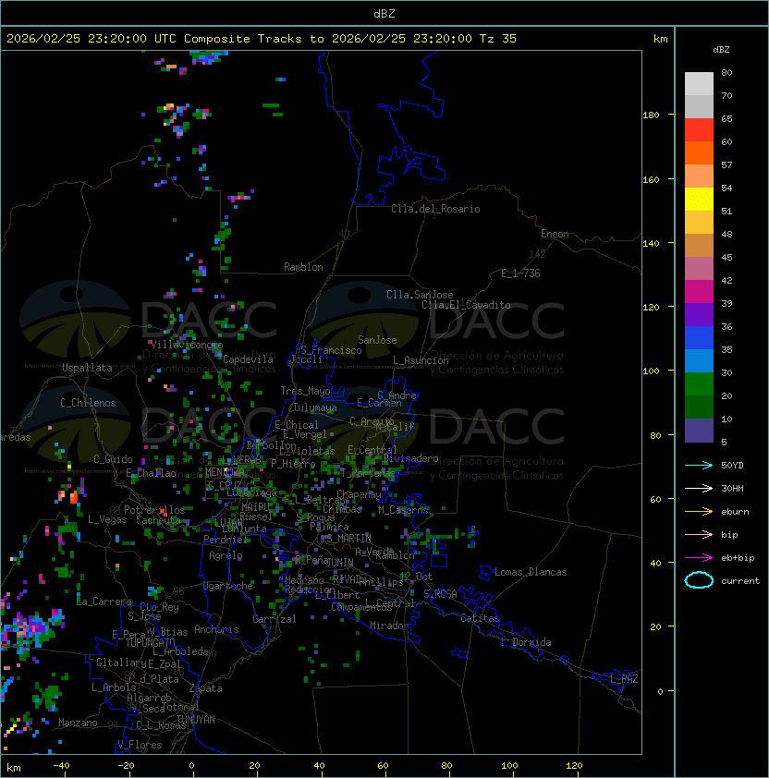Click the Mirador place label

pyautogui.click(x=390, y=626)
